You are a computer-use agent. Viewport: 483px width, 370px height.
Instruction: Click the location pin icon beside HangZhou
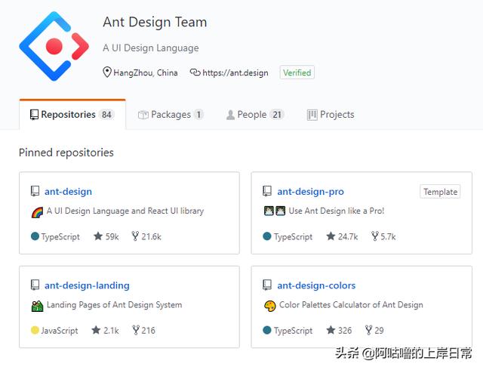(106, 72)
